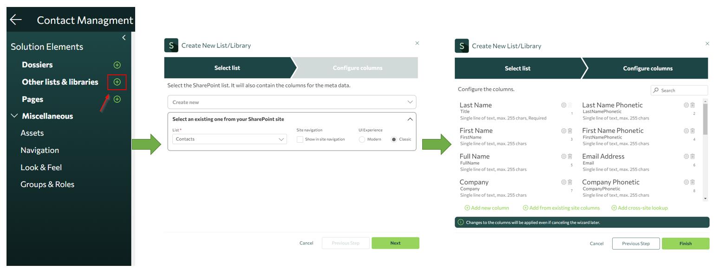Delete the Company column via trash icon
The height and width of the screenshot is (271, 719).
click(570, 182)
